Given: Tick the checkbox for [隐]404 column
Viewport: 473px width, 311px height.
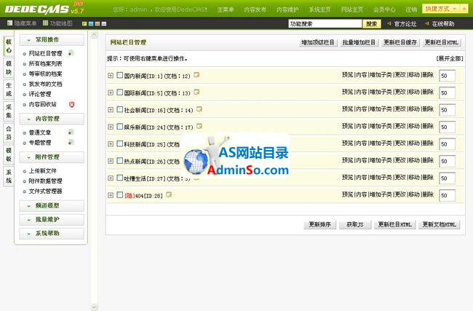Looking at the screenshot, I should [x=120, y=194].
